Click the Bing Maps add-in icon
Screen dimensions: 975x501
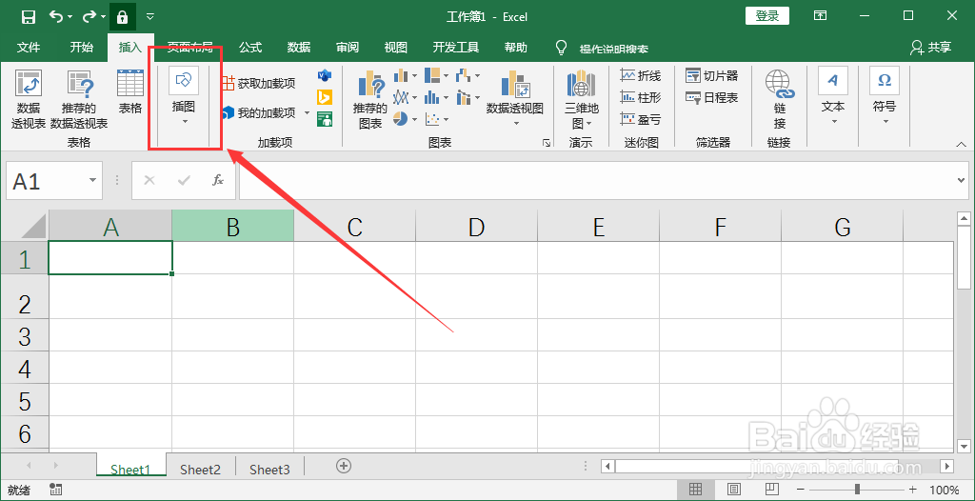pos(325,97)
